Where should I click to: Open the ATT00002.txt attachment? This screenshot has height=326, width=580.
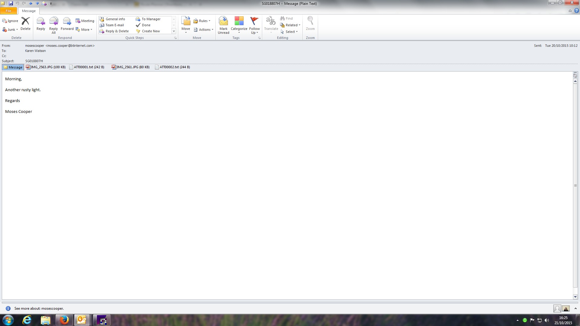[172, 67]
